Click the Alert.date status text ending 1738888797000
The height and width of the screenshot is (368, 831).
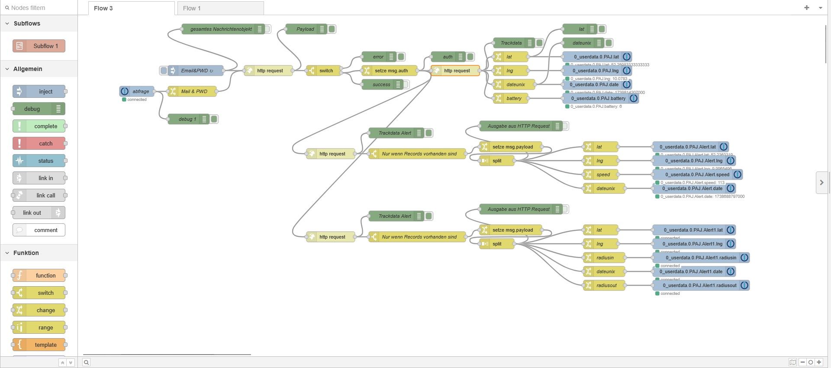point(702,197)
